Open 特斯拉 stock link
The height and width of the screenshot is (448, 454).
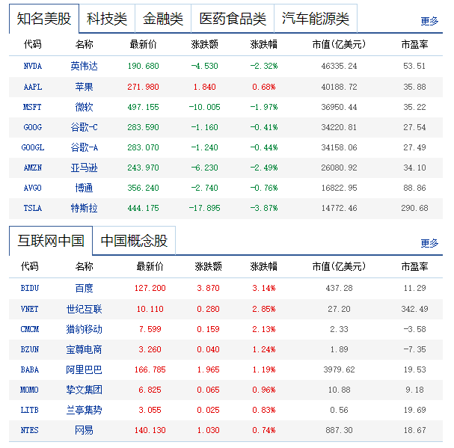pos(84,208)
